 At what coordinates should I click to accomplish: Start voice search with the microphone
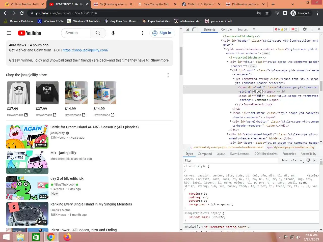tap(113, 33)
